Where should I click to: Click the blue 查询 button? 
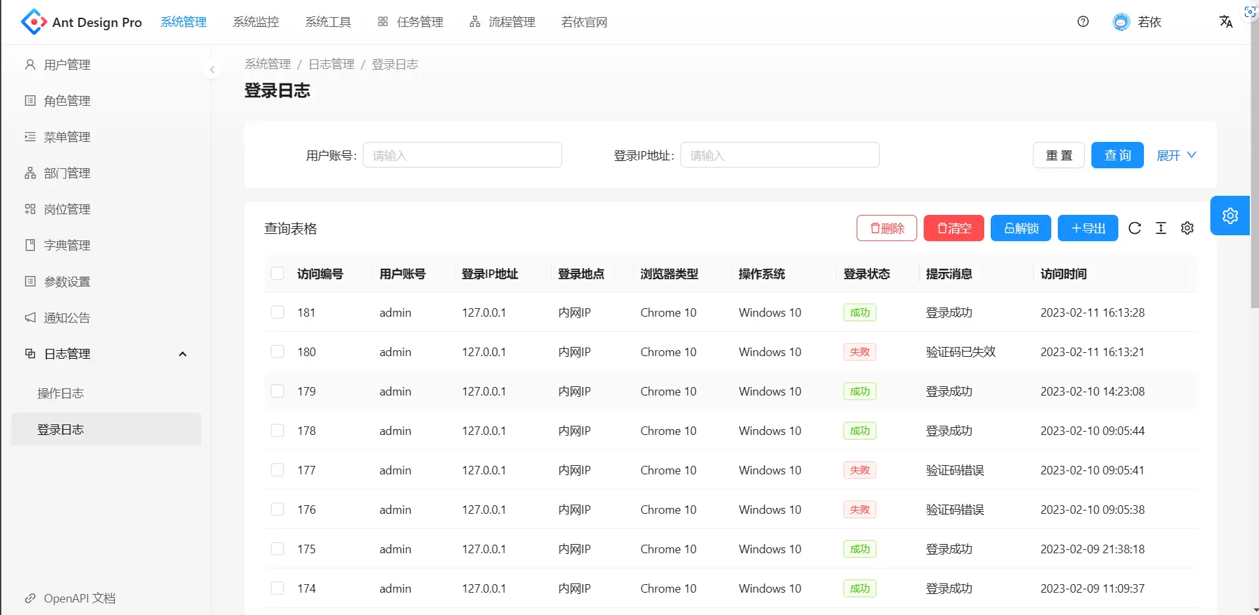pos(1118,155)
